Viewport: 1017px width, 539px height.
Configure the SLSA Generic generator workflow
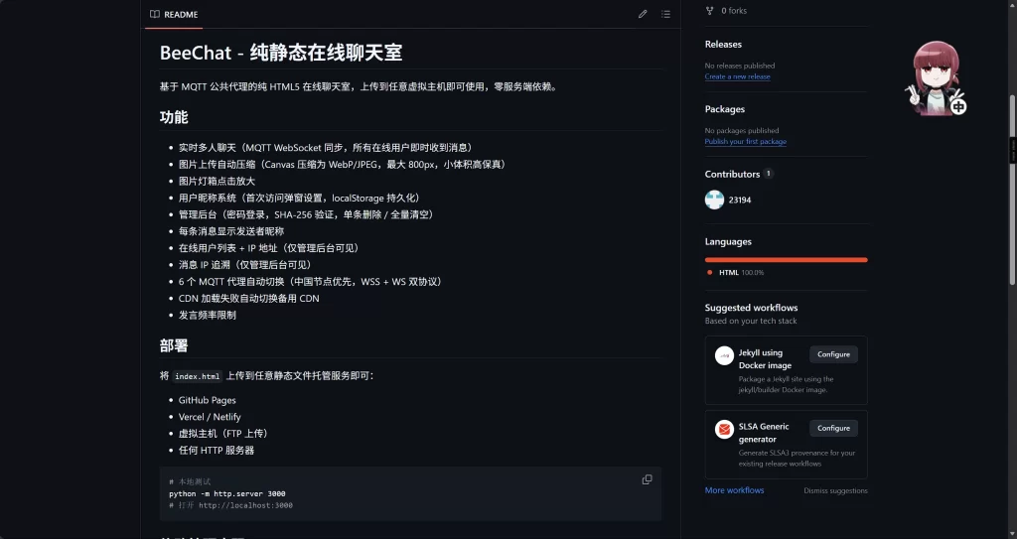[833, 428]
